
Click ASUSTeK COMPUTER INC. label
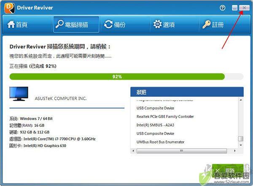point(61,98)
